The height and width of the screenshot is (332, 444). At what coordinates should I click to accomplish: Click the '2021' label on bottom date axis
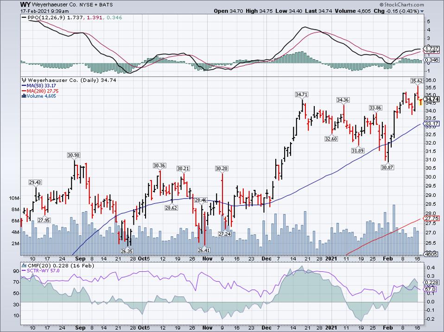(331, 328)
